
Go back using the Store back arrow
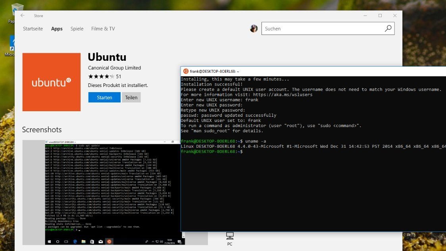23,15
